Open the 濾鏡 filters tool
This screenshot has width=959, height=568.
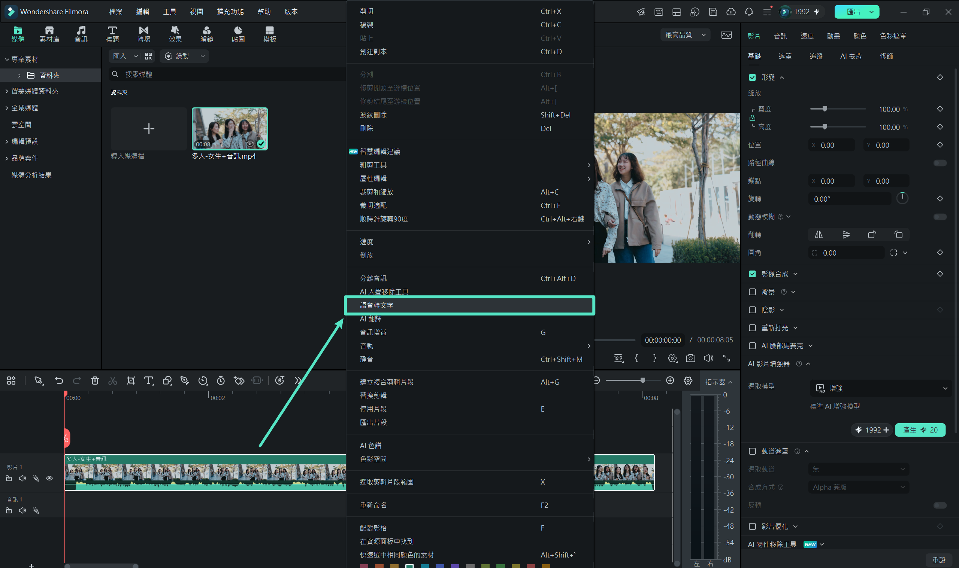206,34
